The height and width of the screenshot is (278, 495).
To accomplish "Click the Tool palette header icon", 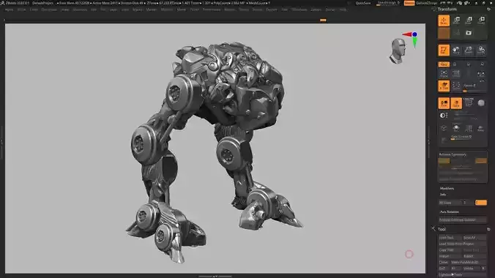I will pos(433,229).
